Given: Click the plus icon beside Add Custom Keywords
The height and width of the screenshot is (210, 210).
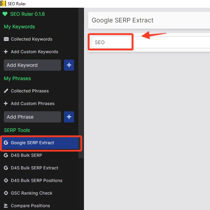Looking at the screenshot, I should [6, 52].
